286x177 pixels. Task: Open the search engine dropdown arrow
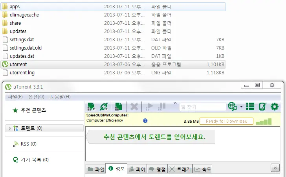click(x=241, y=107)
